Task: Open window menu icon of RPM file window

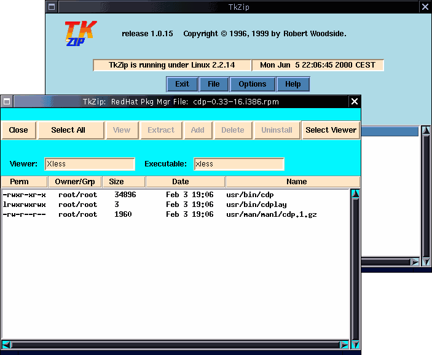Action: coord(7,101)
